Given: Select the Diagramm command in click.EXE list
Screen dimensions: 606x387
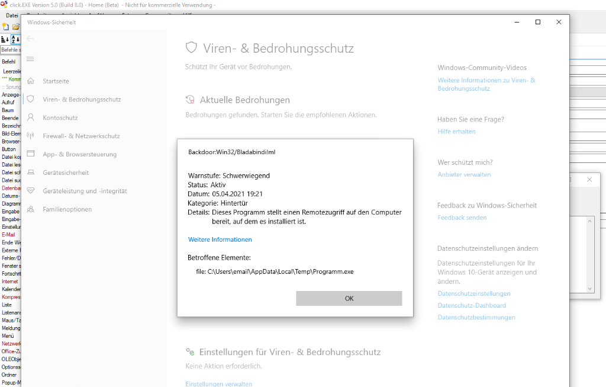Looking at the screenshot, I should point(11,203).
